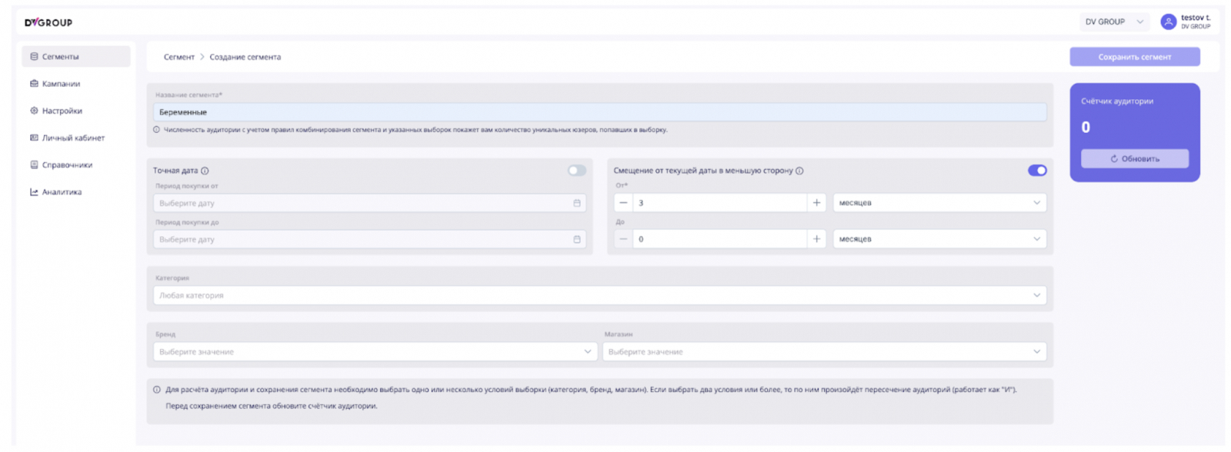Disable the Смещение от текущей даты toggle
1231x452 pixels.
point(1036,171)
